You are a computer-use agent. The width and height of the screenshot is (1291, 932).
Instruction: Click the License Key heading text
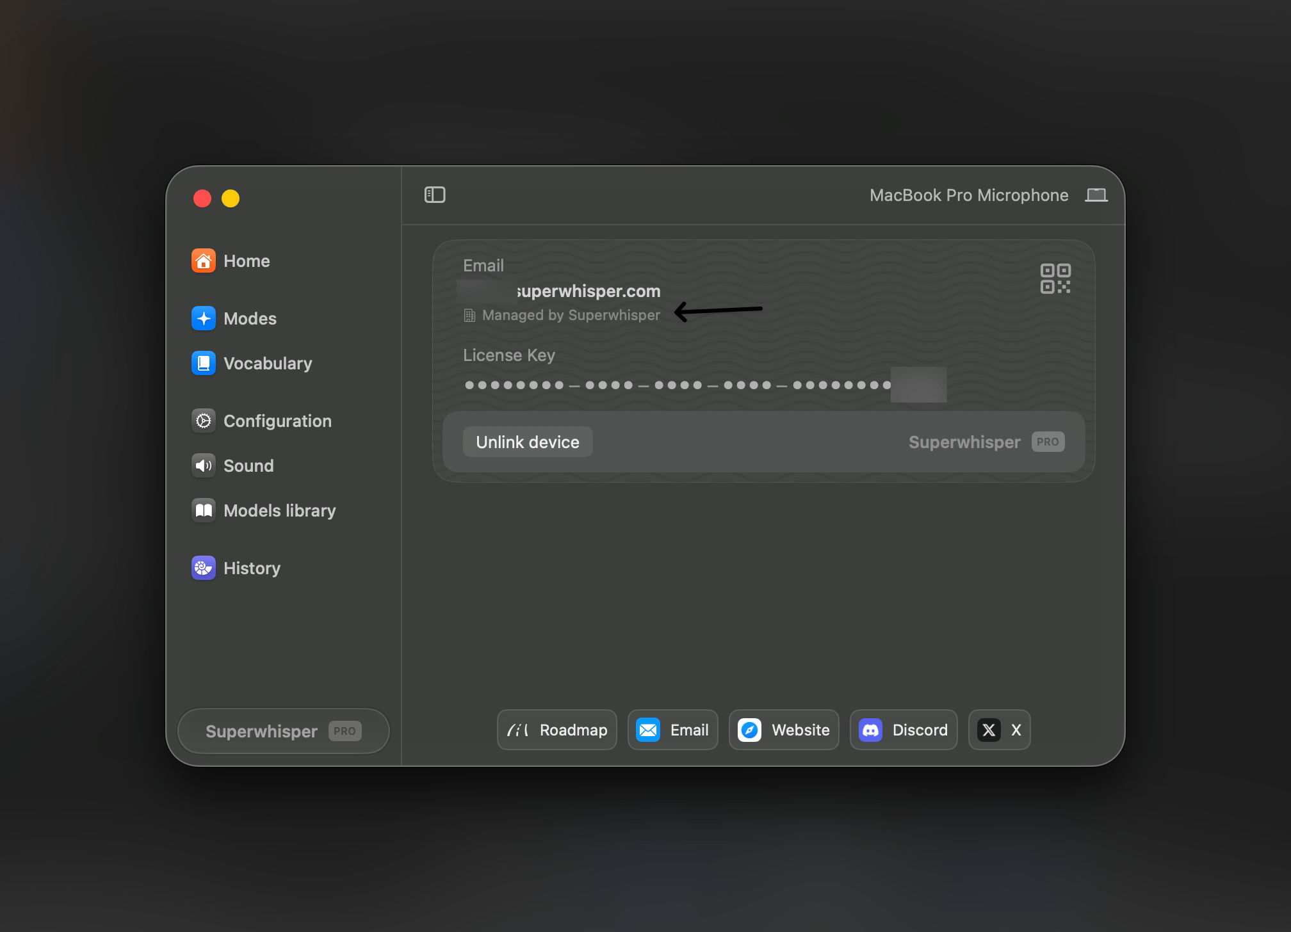tap(509, 355)
